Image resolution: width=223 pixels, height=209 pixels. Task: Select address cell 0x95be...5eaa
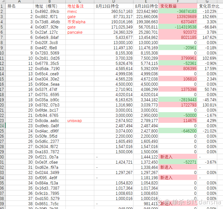[49, 84]
